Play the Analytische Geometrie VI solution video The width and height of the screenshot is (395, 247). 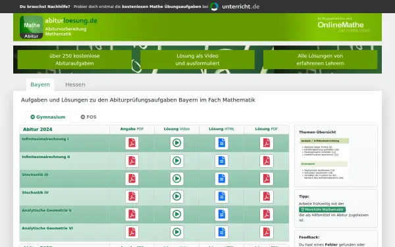click(176, 232)
